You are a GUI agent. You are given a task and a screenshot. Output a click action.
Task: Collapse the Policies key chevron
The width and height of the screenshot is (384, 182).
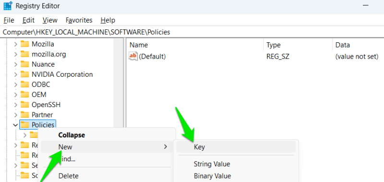(15, 125)
